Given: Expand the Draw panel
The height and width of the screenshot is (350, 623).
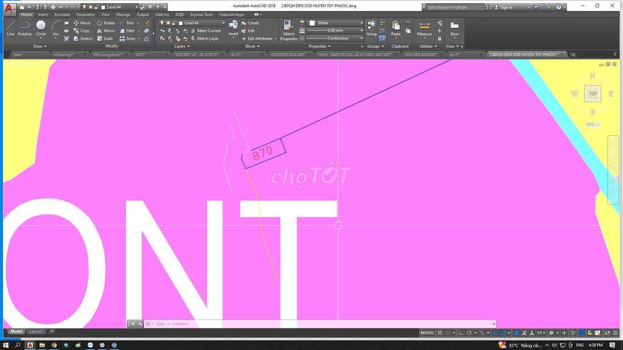Looking at the screenshot, I should pos(40,46).
